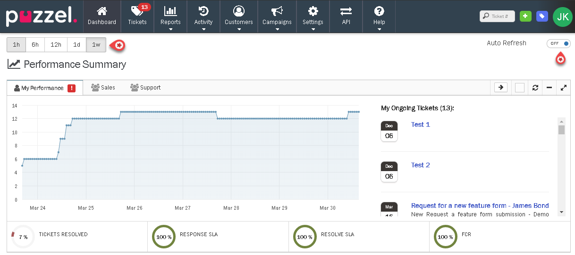Switch to the Support tab
The image size is (575, 255).
(145, 88)
